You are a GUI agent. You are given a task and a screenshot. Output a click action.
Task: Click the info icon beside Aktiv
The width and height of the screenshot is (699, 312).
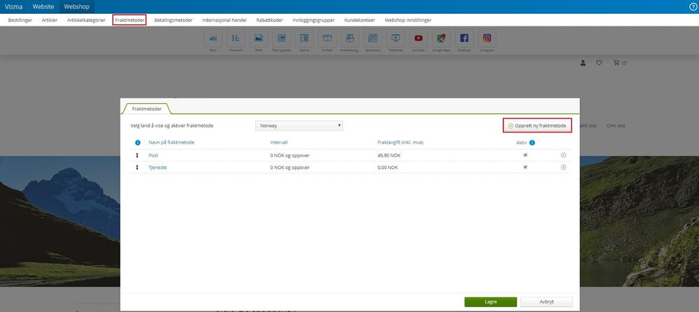point(532,142)
